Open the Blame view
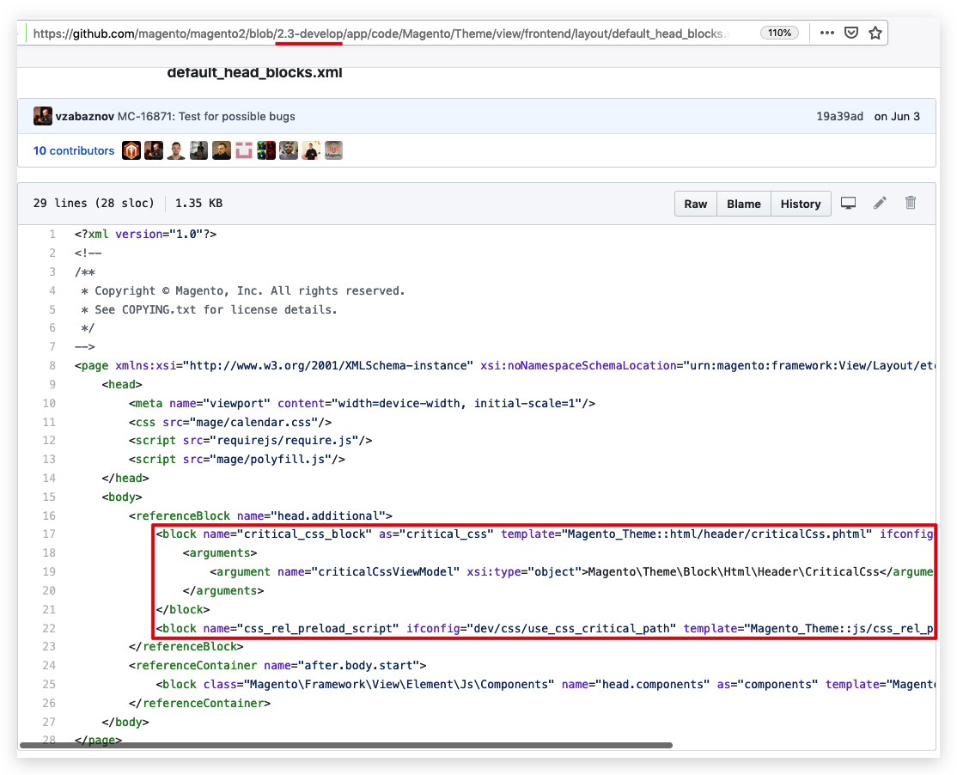The width and height of the screenshot is (957, 775). tap(744, 204)
